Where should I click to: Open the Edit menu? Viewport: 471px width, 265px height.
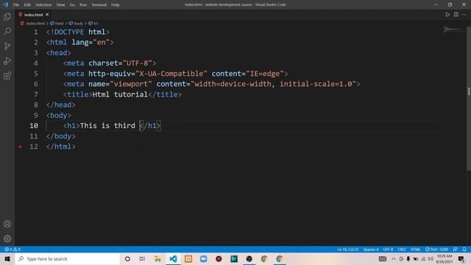tap(27, 4)
